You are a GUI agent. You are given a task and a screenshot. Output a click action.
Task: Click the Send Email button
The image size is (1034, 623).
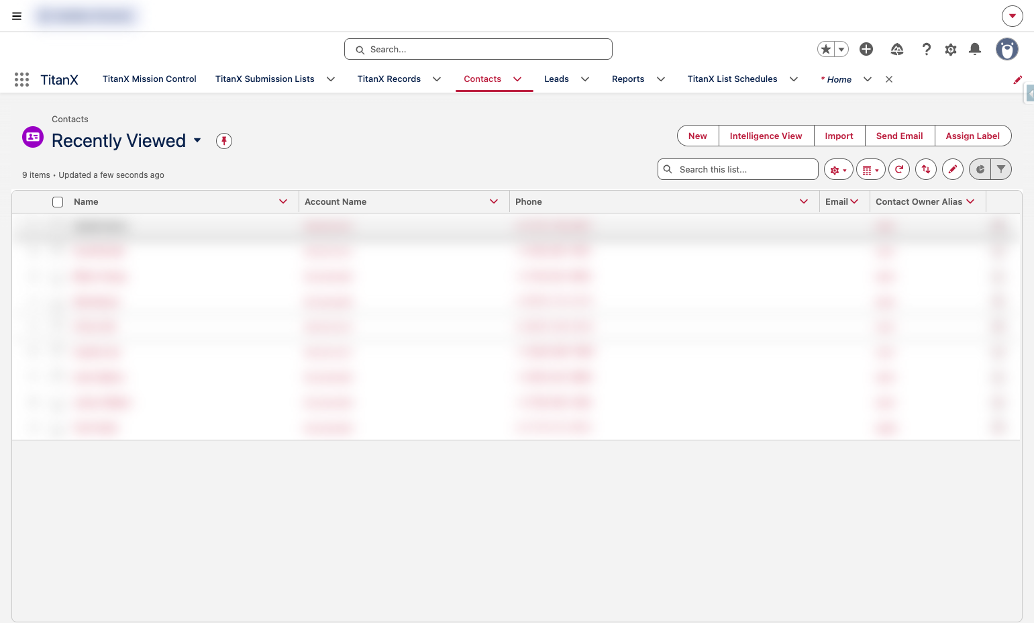point(900,136)
